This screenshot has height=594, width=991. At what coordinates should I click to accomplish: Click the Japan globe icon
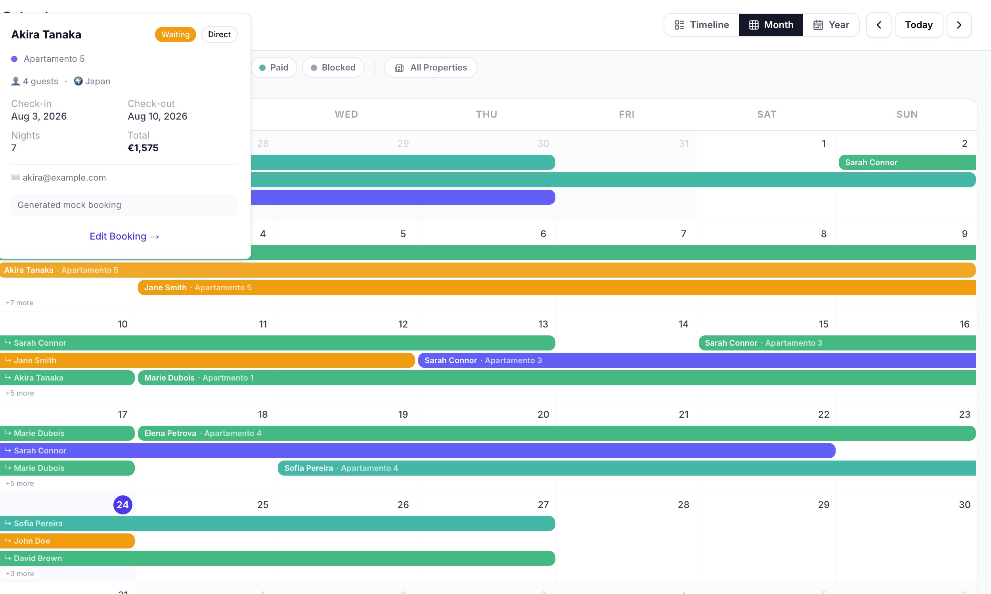[78, 81]
